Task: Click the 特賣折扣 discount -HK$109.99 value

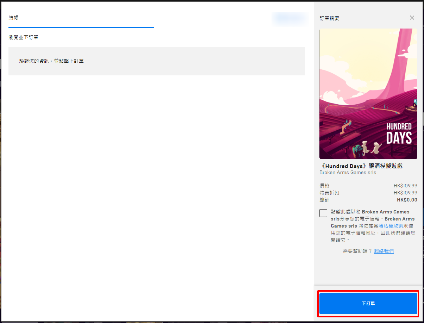Action: tap(404, 193)
